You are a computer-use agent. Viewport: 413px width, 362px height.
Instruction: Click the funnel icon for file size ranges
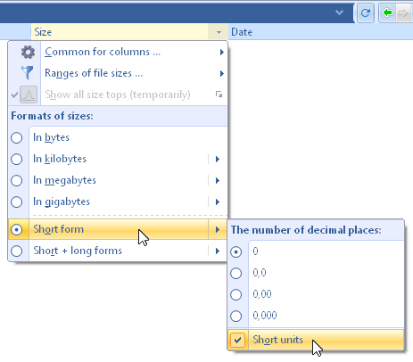click(x=28, y=73)
